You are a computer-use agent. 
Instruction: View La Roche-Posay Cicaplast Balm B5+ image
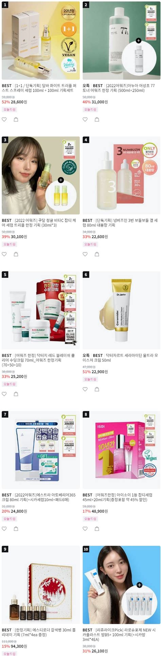tap(121, 585)
